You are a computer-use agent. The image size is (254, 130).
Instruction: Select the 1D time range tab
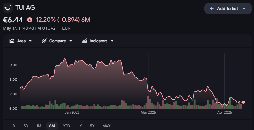coord(13,126)
